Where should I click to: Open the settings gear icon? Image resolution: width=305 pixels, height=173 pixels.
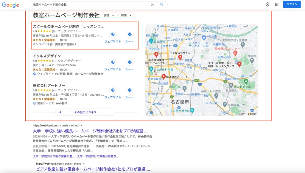click(267, 4)
